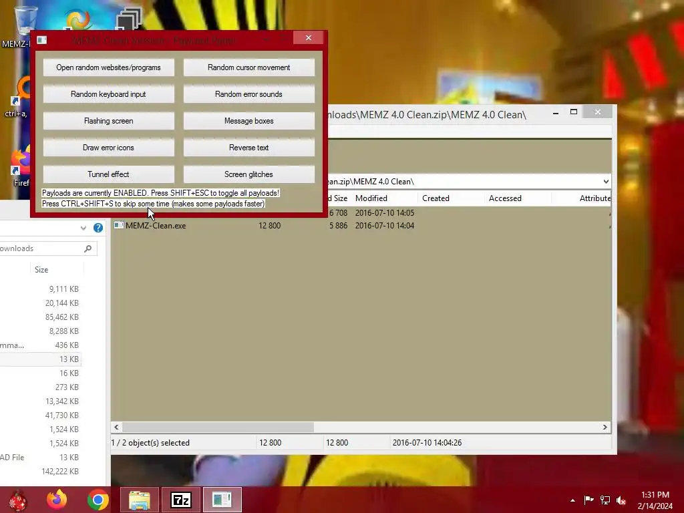
Task: Open Explorer help question mark icon
Action: tap(98, 228)
